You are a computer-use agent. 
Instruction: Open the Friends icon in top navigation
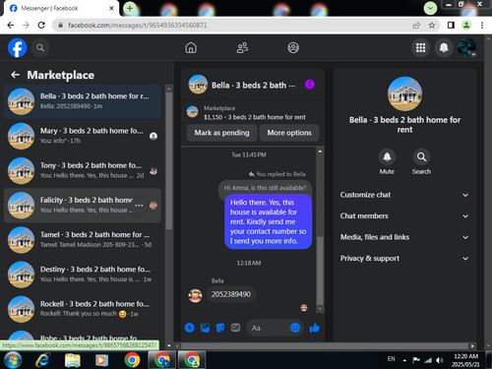(242, 48)
